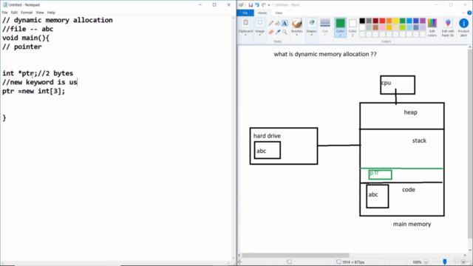Viewport: 473px width, 266px height.
Task: Open the View menu in Notepad
Action: (40, 13)
